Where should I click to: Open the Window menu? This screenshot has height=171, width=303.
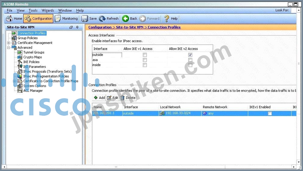[65, 11]
